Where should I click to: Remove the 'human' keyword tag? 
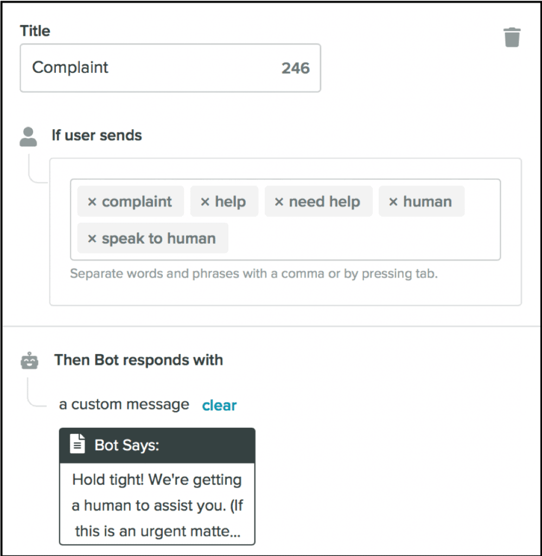click(393, 201)
